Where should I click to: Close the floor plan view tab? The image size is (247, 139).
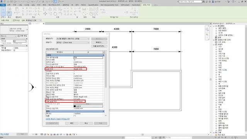[44, 24]
